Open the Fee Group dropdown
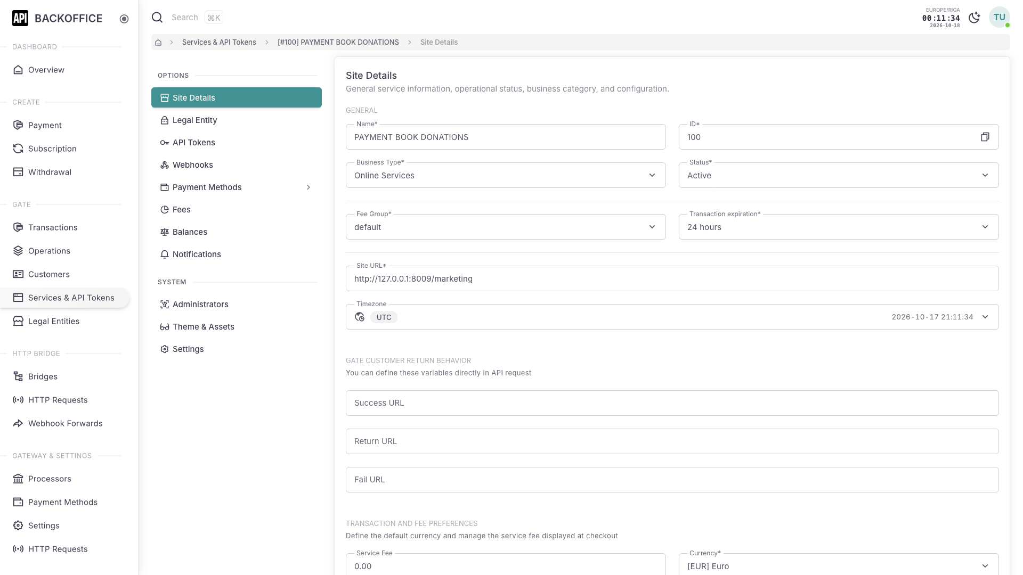Image resolution: width=1023 pixels, height=575 pixels. (x=506, y=227)
